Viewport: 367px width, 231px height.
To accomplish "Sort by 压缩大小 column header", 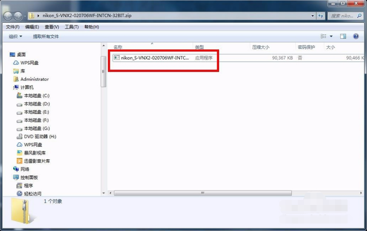I will tap(261, 47).
